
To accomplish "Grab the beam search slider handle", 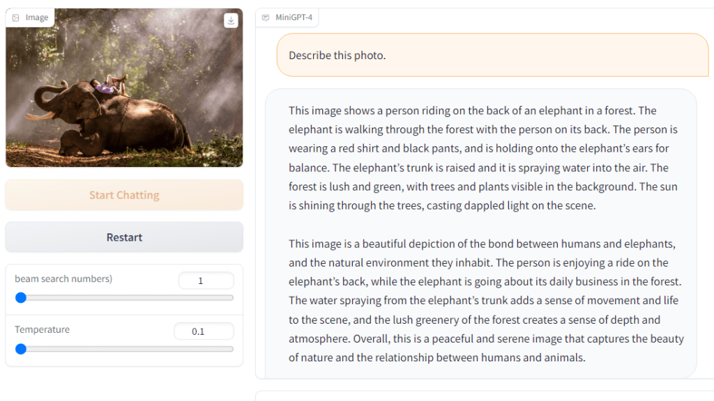I will click(21, 297).
